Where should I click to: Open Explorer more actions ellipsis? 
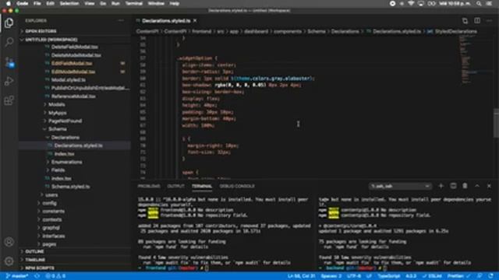pyautogui.click(x=121, y=21)
